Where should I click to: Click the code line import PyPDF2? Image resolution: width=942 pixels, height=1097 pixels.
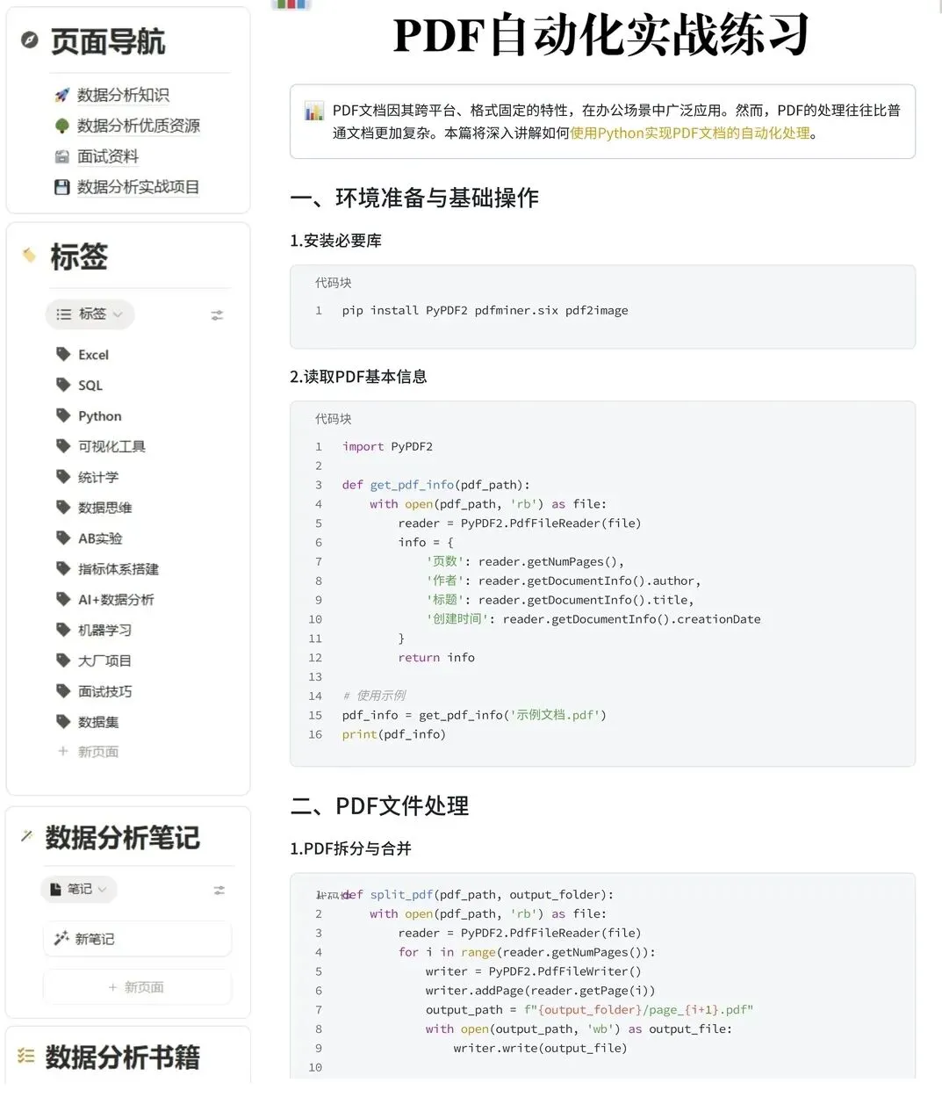pyautogui.click(x=387, y=447)
